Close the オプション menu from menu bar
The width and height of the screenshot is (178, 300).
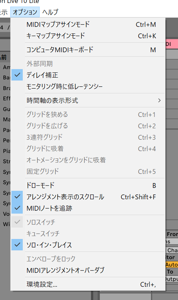coord(25,12)
